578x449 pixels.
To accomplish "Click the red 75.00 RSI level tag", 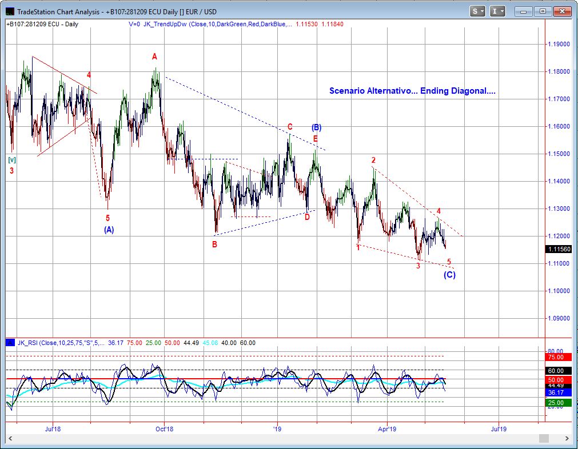I will [558, 357].
